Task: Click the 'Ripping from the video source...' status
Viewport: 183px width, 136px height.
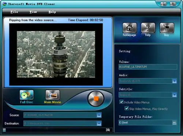Action: tap(33, 20)
